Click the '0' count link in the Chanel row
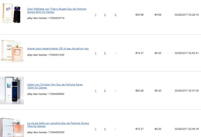The height and width of the screenshot is (137, 201). 105,53
